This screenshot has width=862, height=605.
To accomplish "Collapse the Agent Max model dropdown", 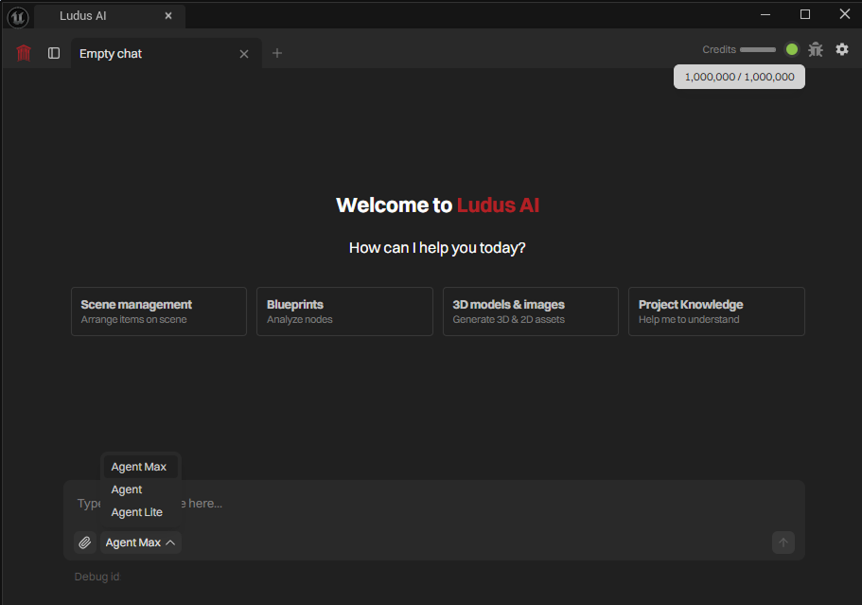I will (x=141, y=543).
